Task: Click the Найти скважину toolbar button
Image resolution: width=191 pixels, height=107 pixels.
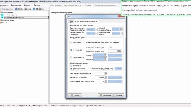Action: [23, 9]
